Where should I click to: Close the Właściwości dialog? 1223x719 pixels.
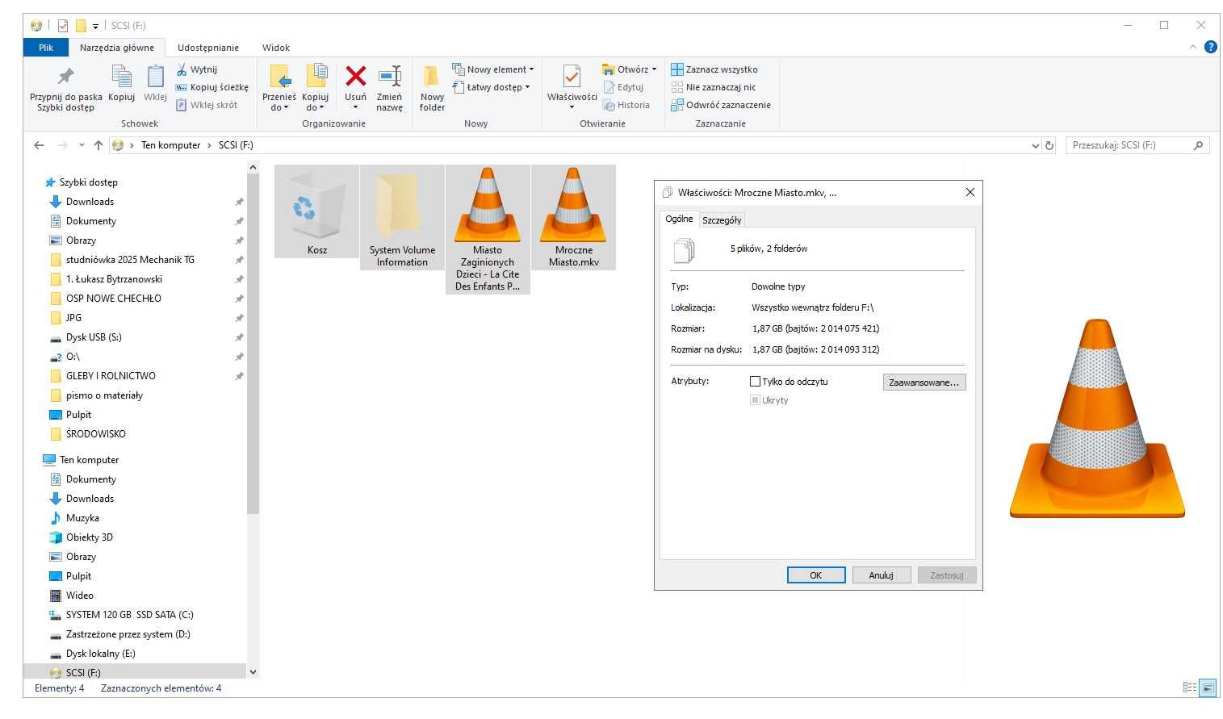pos(970,192)
